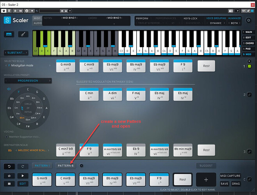Select the piano keyboard view icon
Image resolution: width=257 pixels, height=195 pixels.
[9, 35]
